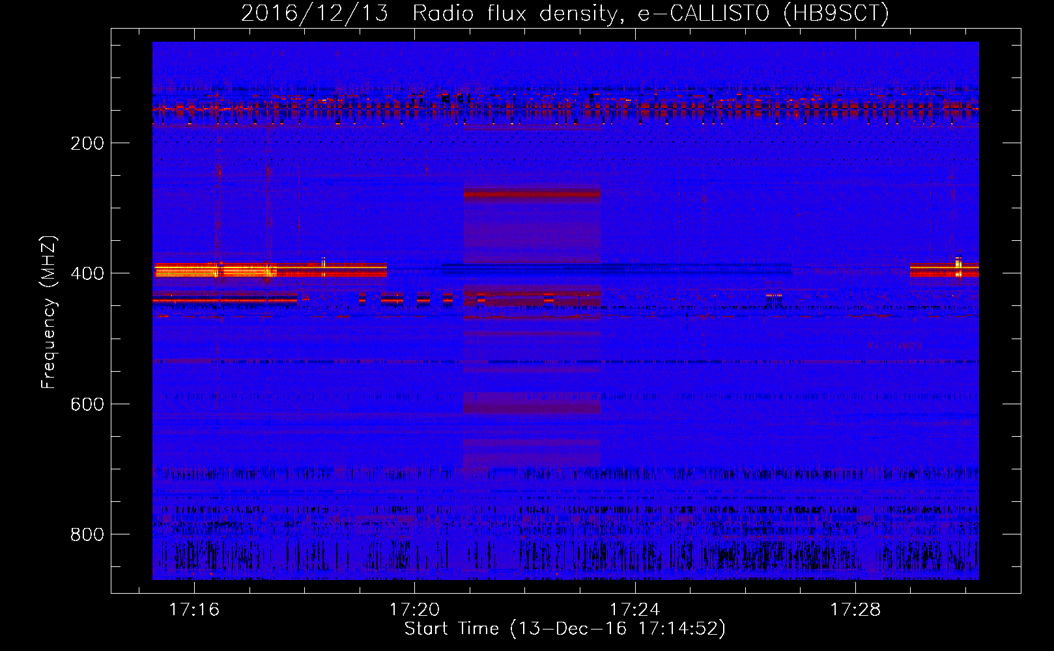
Task: Click the plot title mentioning e-CALLISTO (HB9SCT)
Action: [565, 13]
